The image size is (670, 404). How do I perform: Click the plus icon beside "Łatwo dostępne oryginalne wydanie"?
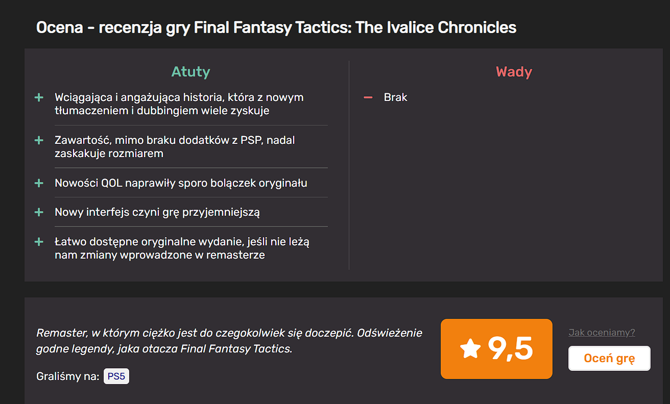(x=39, y=242)
